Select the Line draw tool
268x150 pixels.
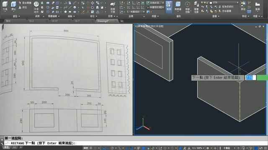point(70,7)
